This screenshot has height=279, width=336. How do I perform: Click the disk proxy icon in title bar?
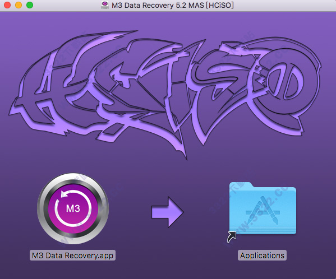click(x=105, y=5)
